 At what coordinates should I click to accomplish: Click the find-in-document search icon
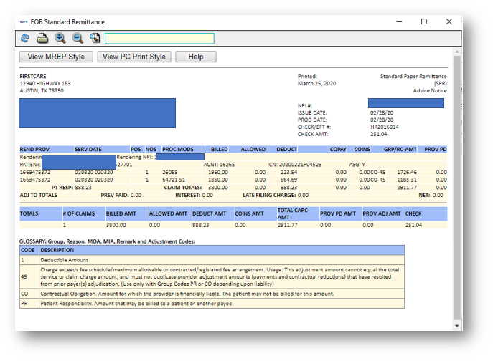click(x=95, y=38)
